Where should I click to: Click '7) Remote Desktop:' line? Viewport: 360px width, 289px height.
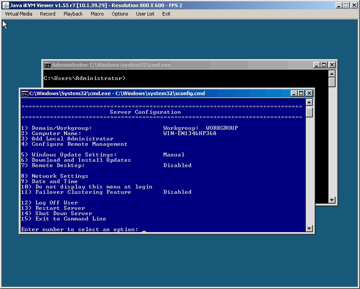[53, 165]
